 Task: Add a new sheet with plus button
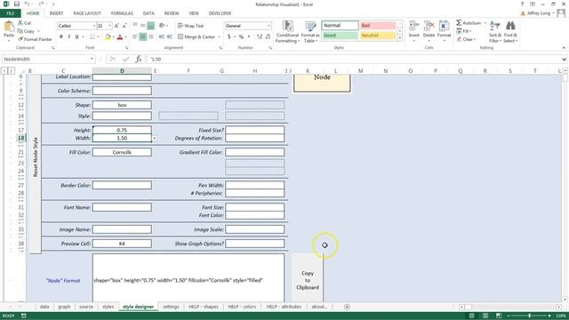347,307
